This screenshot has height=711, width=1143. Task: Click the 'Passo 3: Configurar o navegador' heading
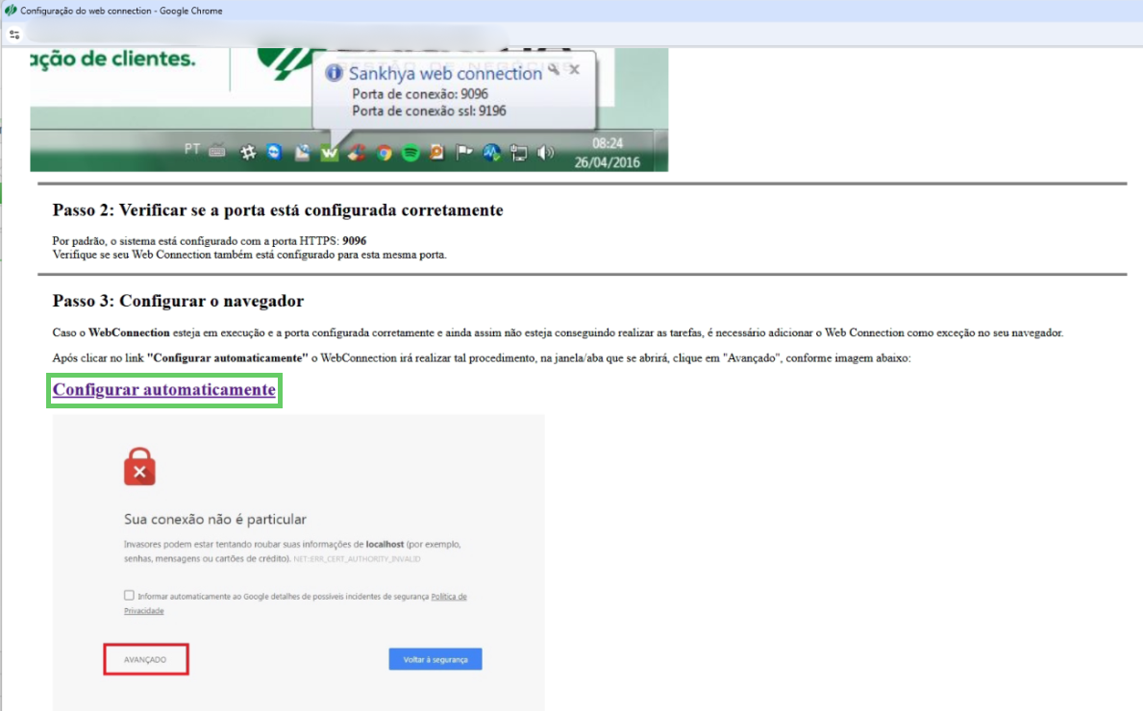pyautogui.click(x=178, y=301)
